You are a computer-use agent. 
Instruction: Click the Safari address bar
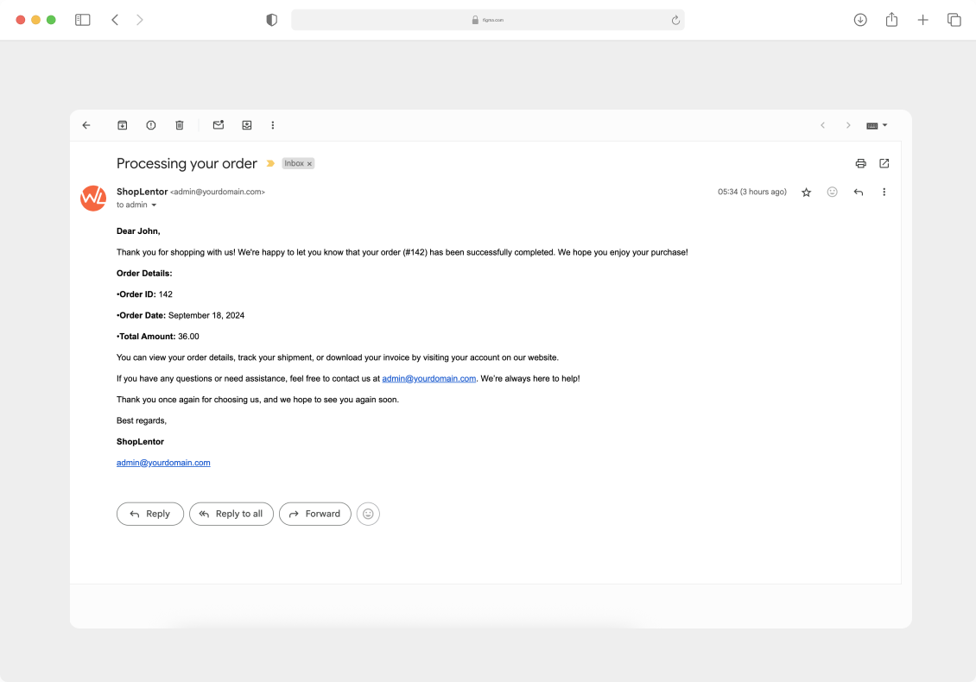[488, 19]
